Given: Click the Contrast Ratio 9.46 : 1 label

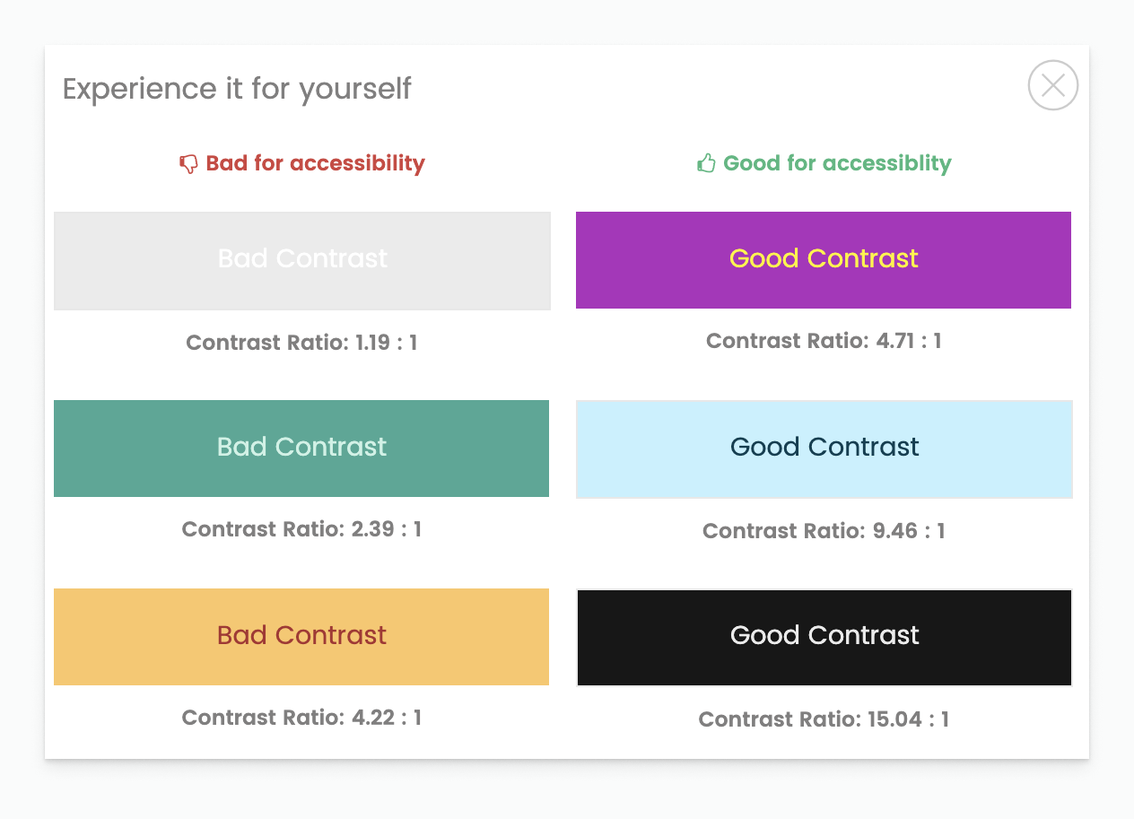Looking at the screenshot, I should pos(824,531).
